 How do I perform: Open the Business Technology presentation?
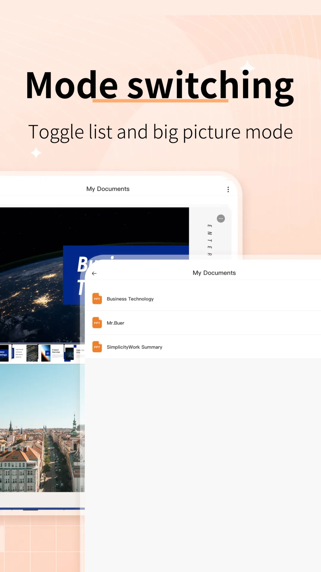203,299
